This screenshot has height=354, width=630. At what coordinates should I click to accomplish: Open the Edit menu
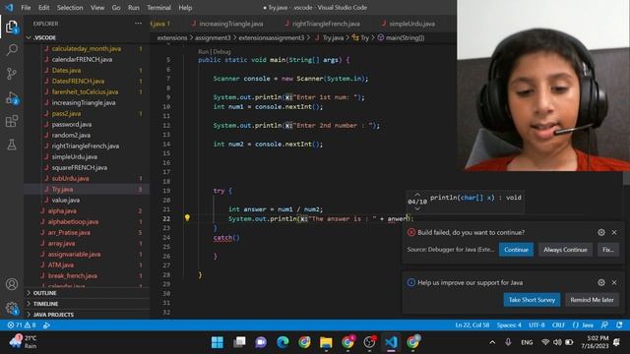point(43,8)
